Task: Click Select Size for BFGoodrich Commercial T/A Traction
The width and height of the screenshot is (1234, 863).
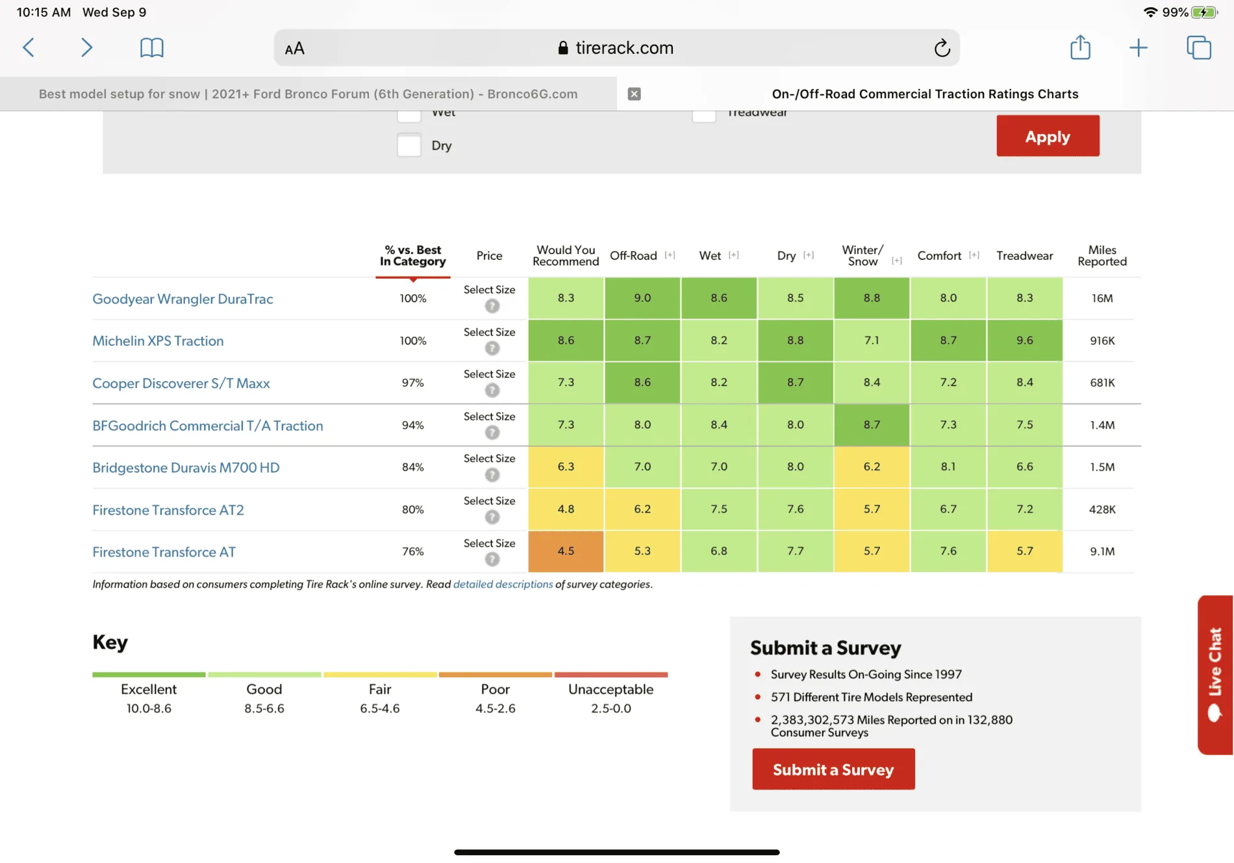Action: [x=489, y=417]
